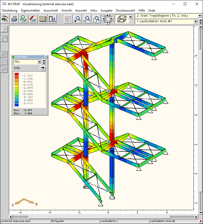Click the zoom in magnifier icon

(77, 19)
